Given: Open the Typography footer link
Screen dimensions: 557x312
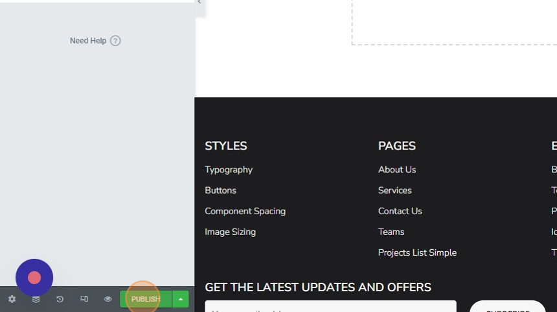Looking at the screenshot, I should coord(229,170).
